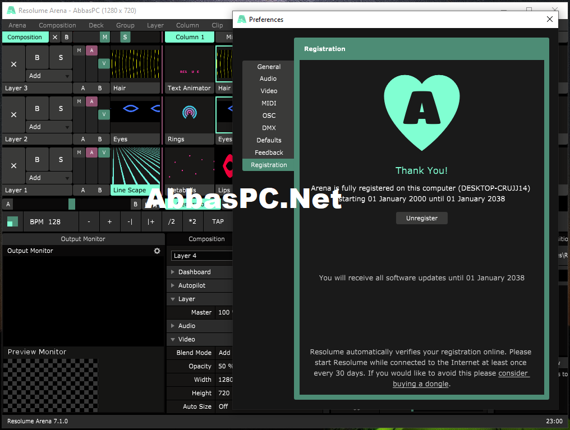570x430 pixels.
Task: Trigger the Lips clip thumbnail
Action: coord(224,165)
